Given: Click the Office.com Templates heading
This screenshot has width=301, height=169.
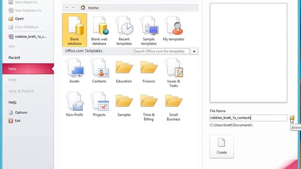Looking at the screenshot, I should click(84, 51).
